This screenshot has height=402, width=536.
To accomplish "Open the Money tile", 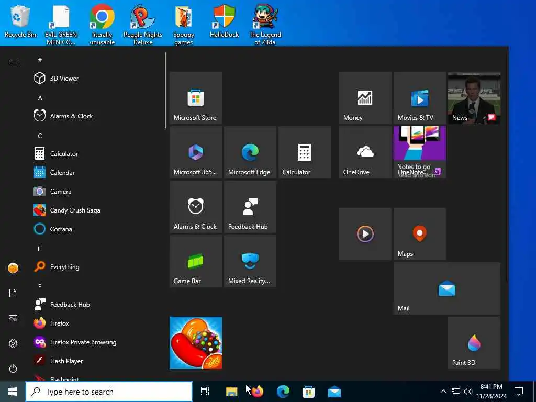I will (365, 98).
